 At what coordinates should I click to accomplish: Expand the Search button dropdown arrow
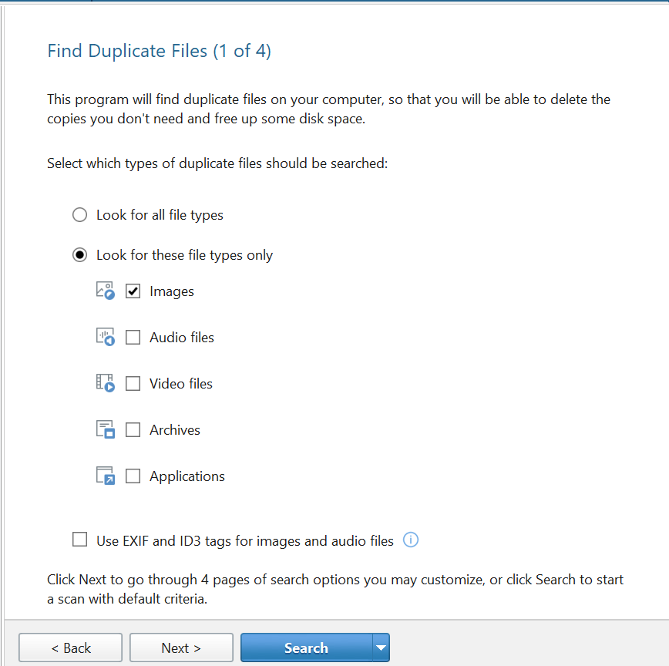[381, 648]
